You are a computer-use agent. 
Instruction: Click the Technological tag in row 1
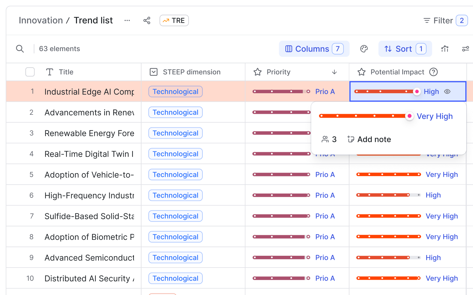coord(176,91)
